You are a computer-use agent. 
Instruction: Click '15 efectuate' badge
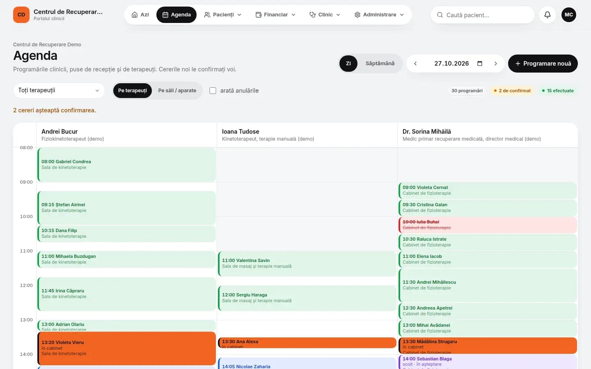point(558,91)
